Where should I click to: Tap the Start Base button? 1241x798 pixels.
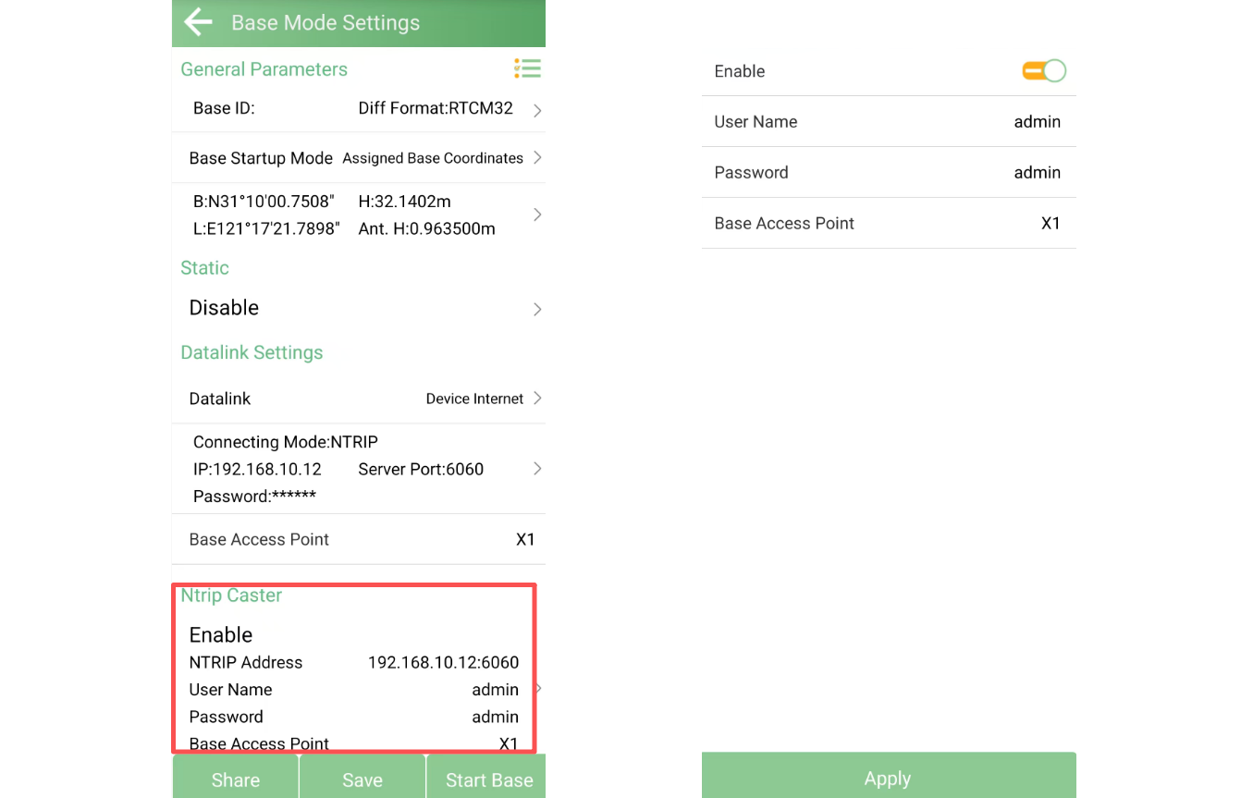pos(487,778)
